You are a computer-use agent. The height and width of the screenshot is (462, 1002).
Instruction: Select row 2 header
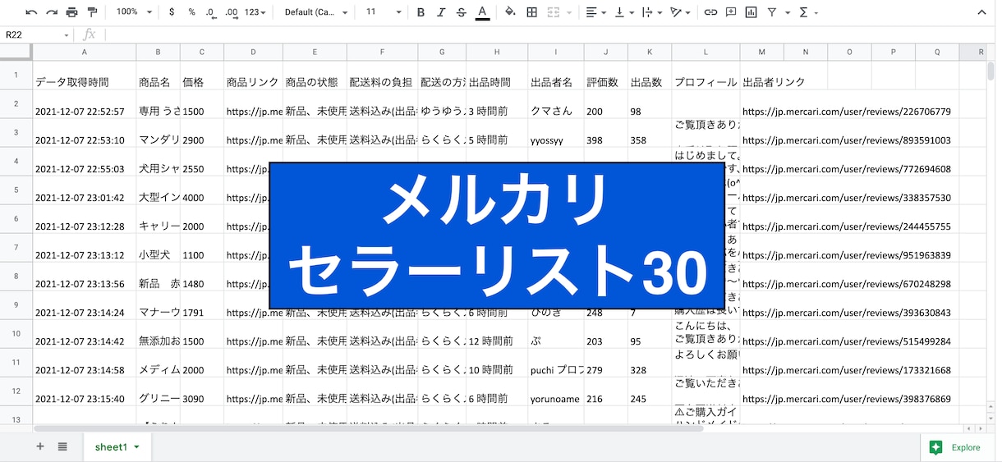click(16, 104)
